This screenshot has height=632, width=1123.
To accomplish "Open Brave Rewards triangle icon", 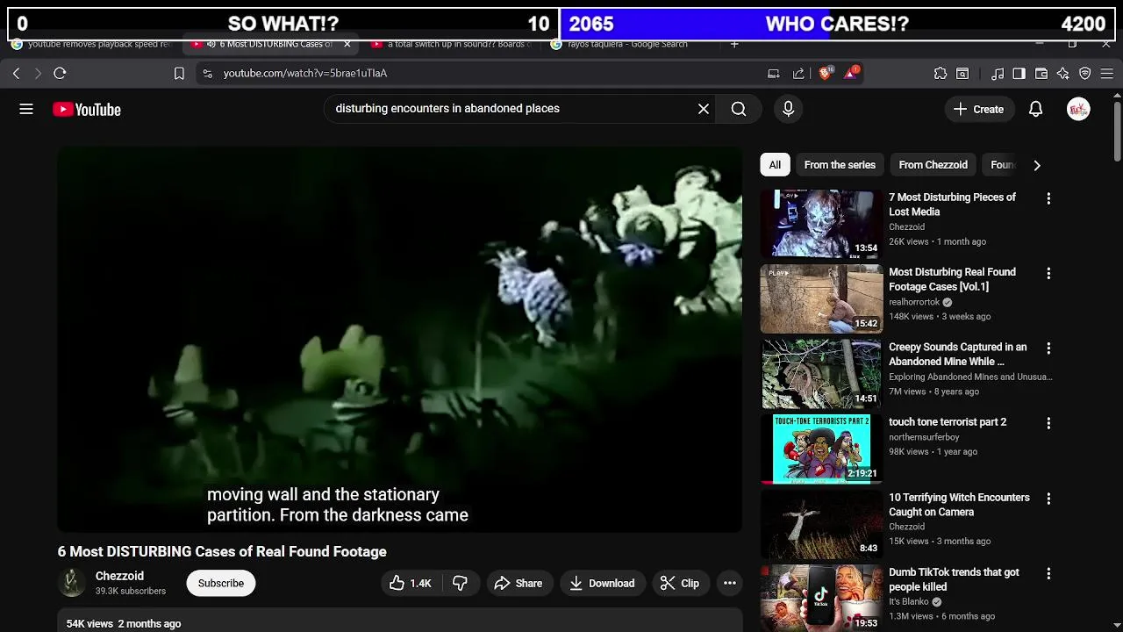I will click(x=850, y=74).
